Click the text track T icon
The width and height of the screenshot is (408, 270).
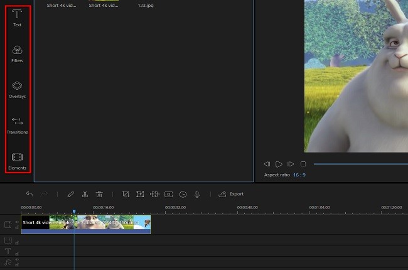pyautogui.click(x=8, y=251)
